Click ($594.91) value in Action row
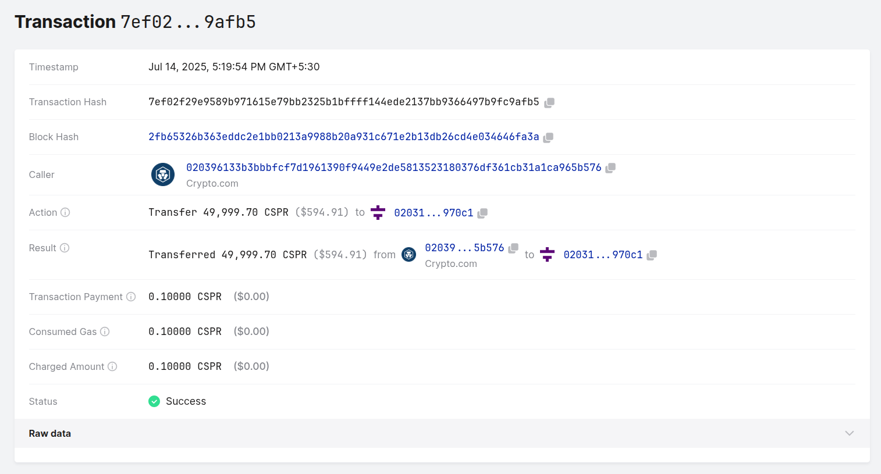The image size is (881, 474). [x=322, y=212]
